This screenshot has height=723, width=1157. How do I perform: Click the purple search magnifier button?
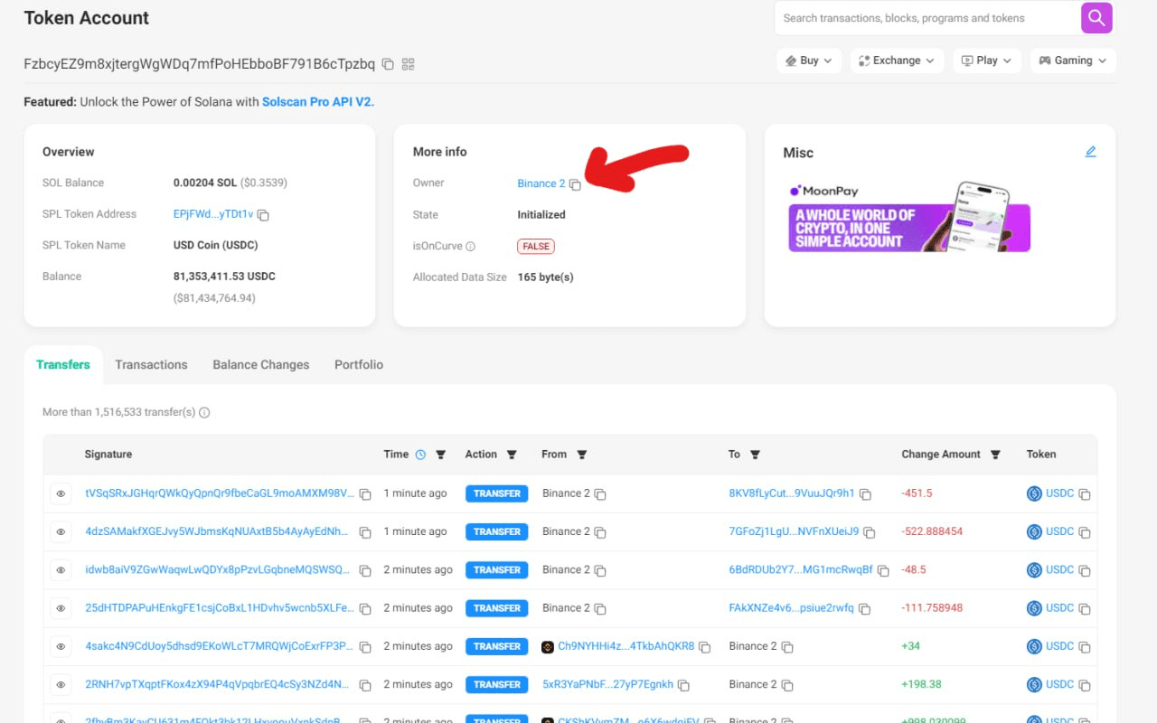tap(1096, 18)
